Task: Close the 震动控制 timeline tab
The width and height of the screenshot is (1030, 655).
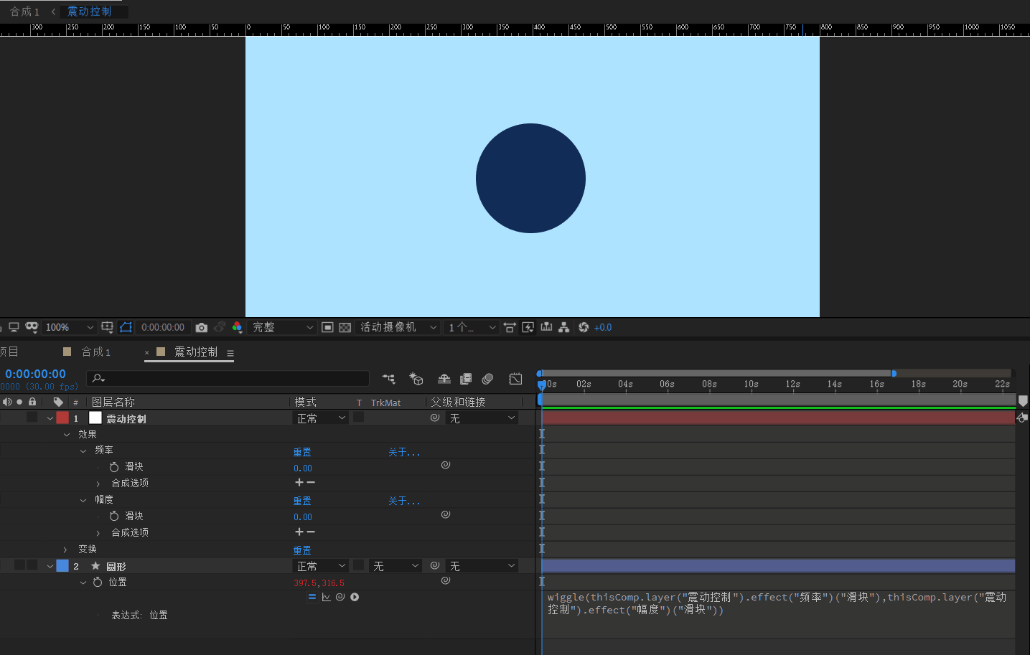Action: tap(147, 352)
